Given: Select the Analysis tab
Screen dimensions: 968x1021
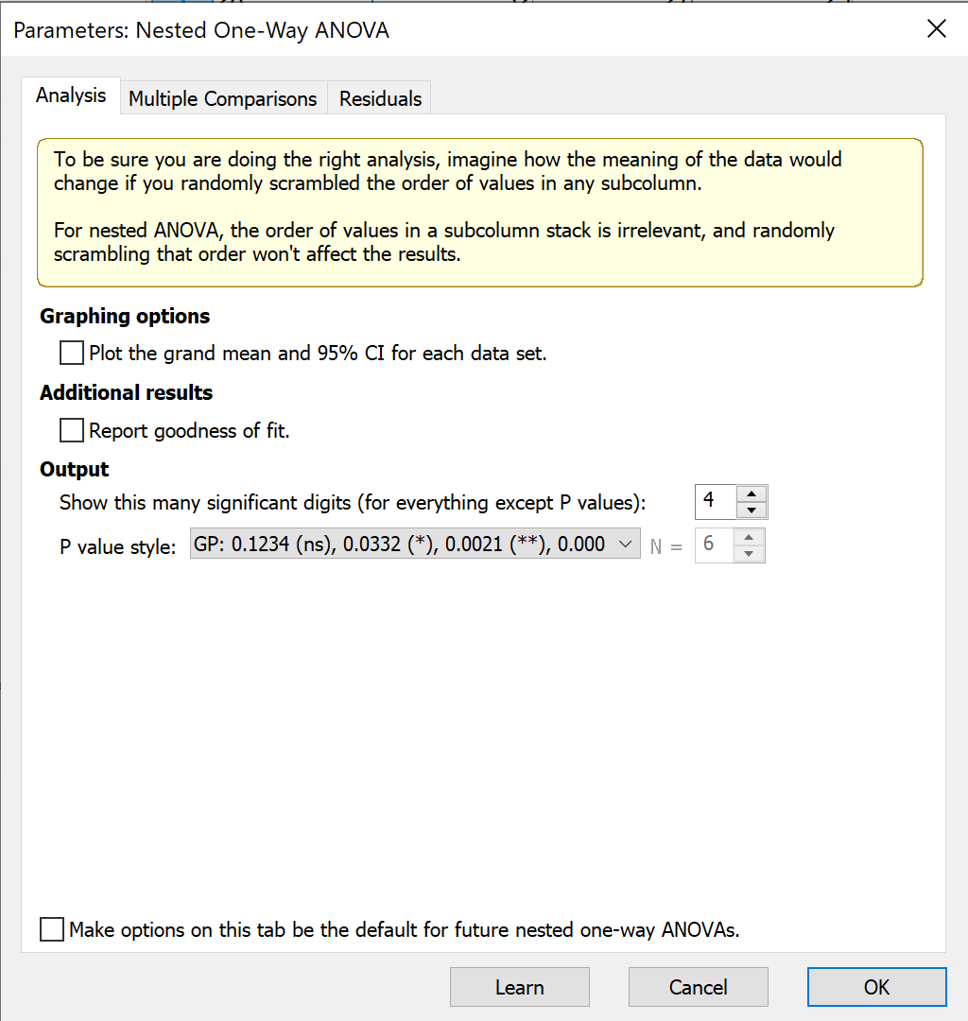Looking at the screenshot, I should point(71,95).
